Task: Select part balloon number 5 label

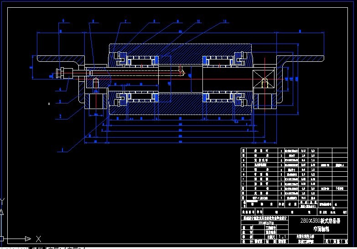Action: point(63,20)
